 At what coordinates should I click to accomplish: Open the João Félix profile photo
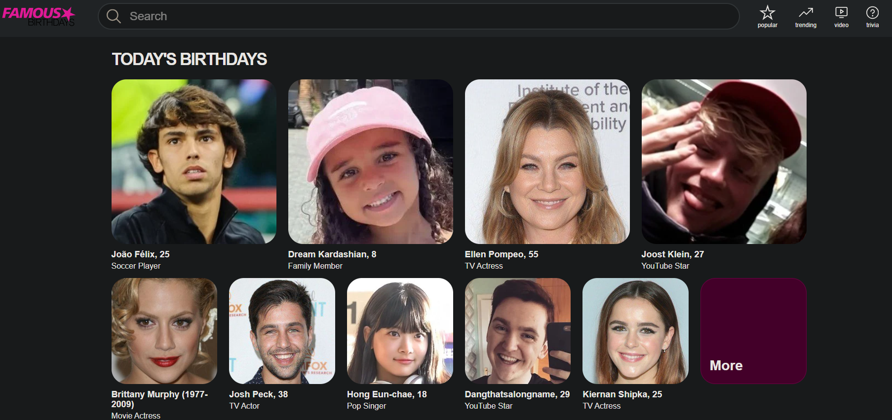pos(194,162)
